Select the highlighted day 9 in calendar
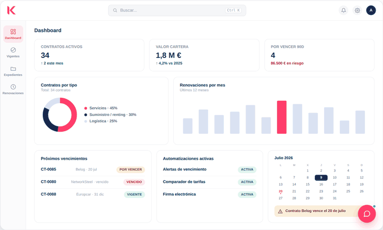This screenshot has height=230, width=383. tap(321, 177)
